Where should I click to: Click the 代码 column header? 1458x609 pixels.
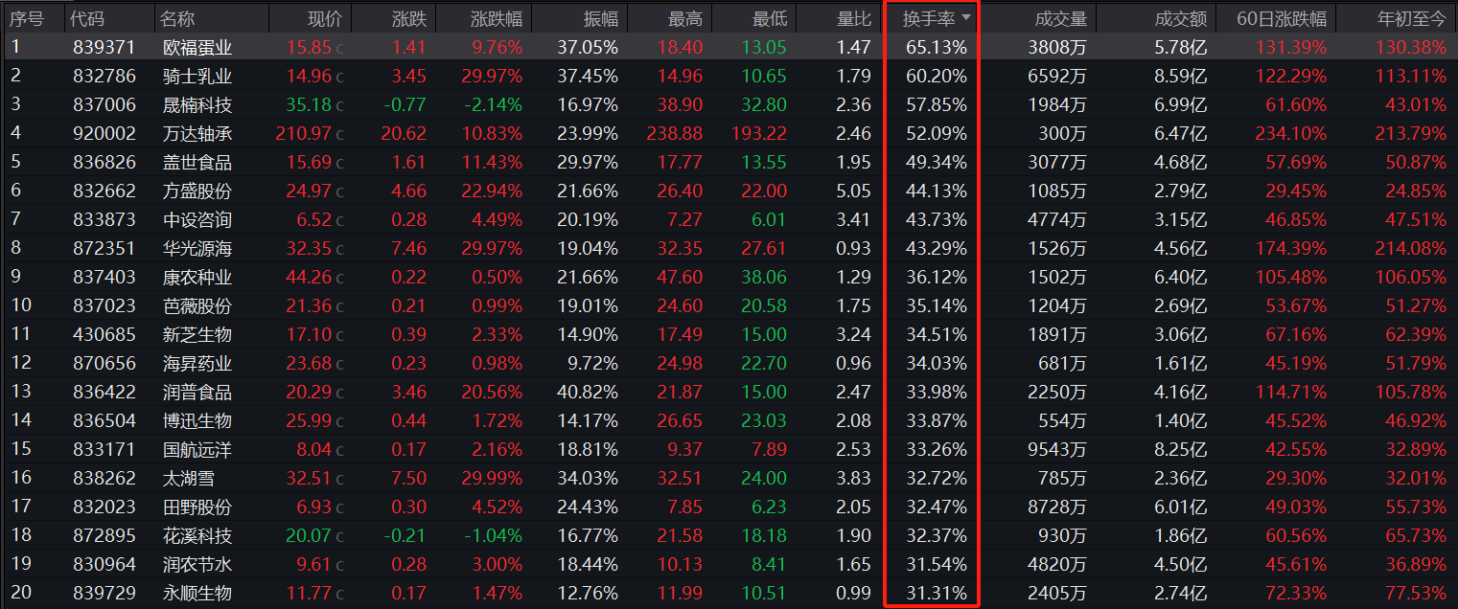click(88, 18)
